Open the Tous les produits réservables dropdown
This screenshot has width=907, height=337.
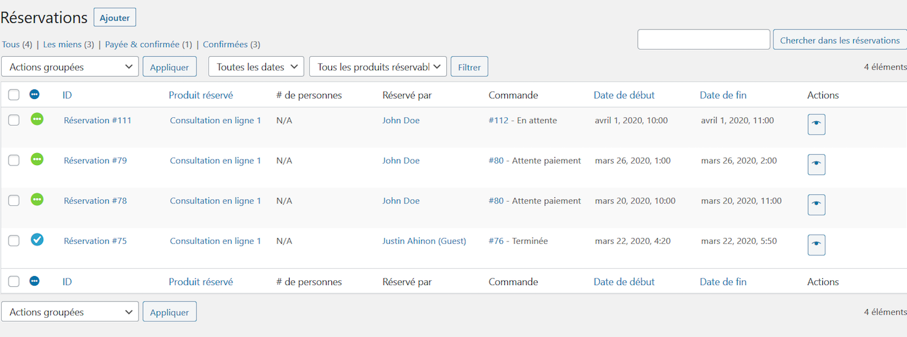tap(377, 67)
